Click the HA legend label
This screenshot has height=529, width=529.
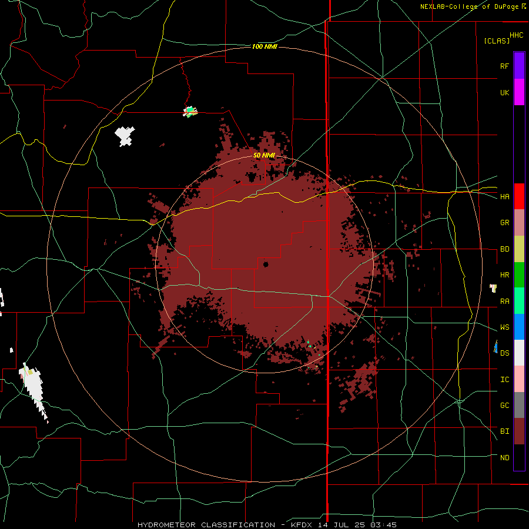(504, 196)
